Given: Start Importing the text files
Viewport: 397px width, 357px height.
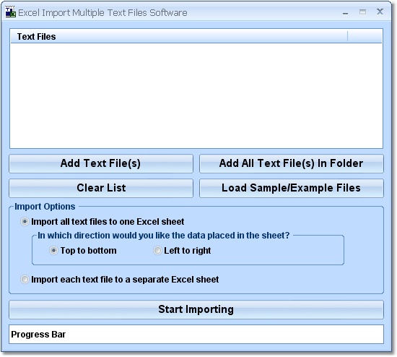Looking at the screenshot, I should [196, 309].
